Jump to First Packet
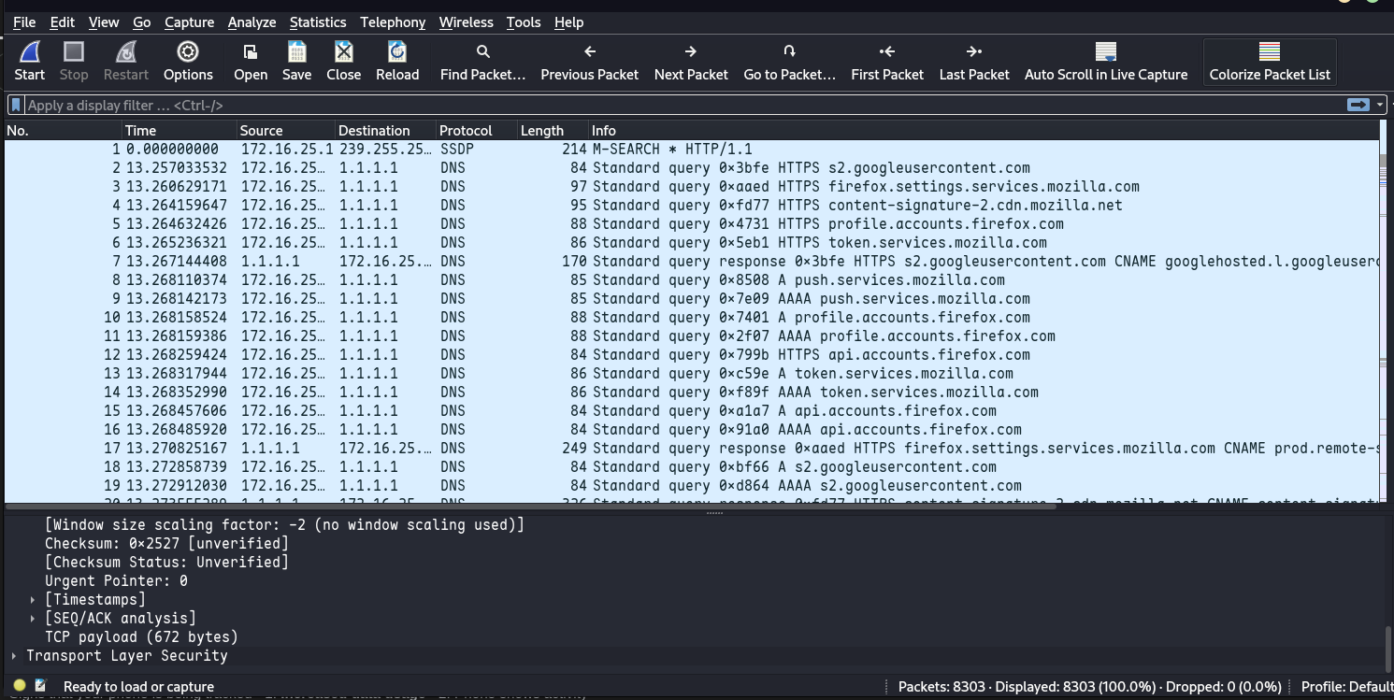Viewport: 1394px width, 700px height. pyautogui.click(x=887, y=61)
